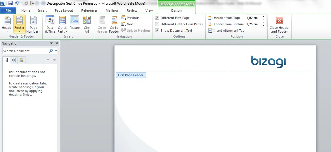The height and width of the screenshot is (152, 331).
Task: Click the Word application icon in title bar
Action: coord(3,3)
